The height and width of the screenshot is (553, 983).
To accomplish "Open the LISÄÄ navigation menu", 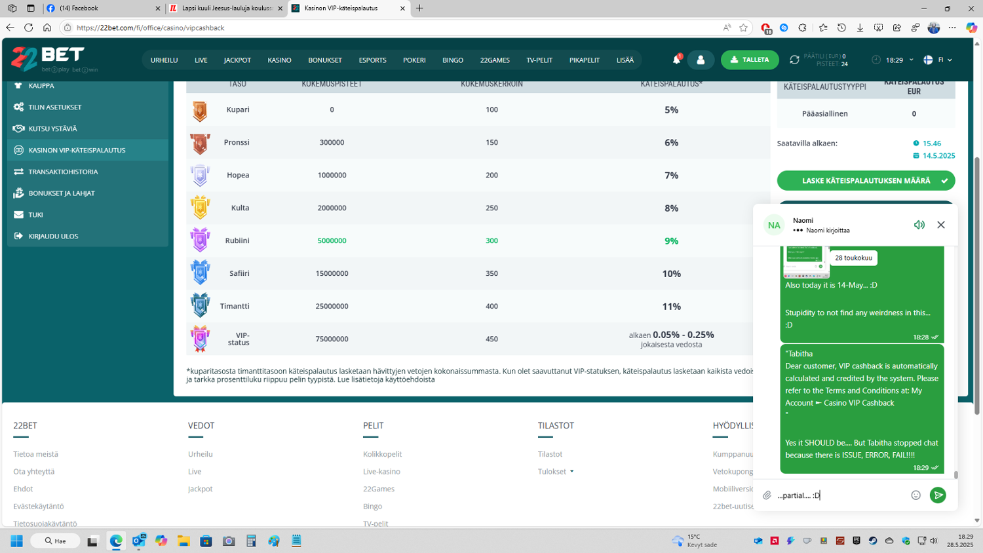I will (x=625, y=60).
